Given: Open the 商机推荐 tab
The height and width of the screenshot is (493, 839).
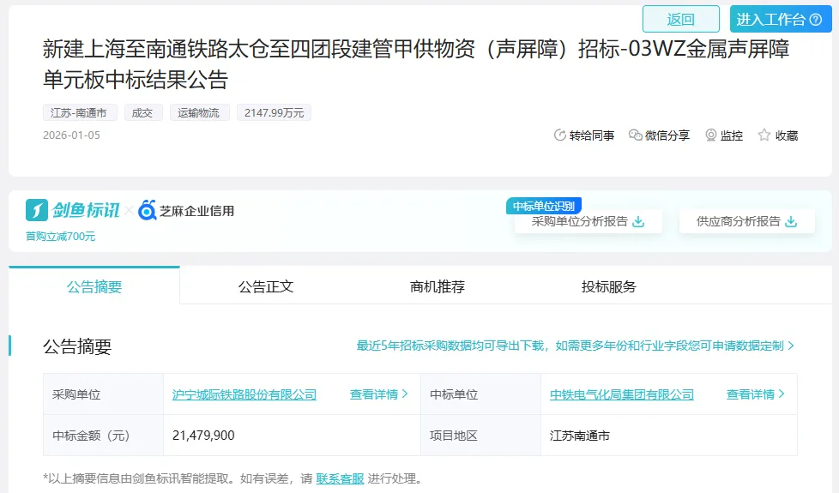Looking at the screenshot, I should [438, 286].
